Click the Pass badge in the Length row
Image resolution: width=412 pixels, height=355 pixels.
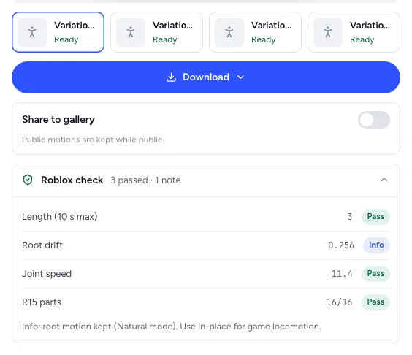coord(375,216)
